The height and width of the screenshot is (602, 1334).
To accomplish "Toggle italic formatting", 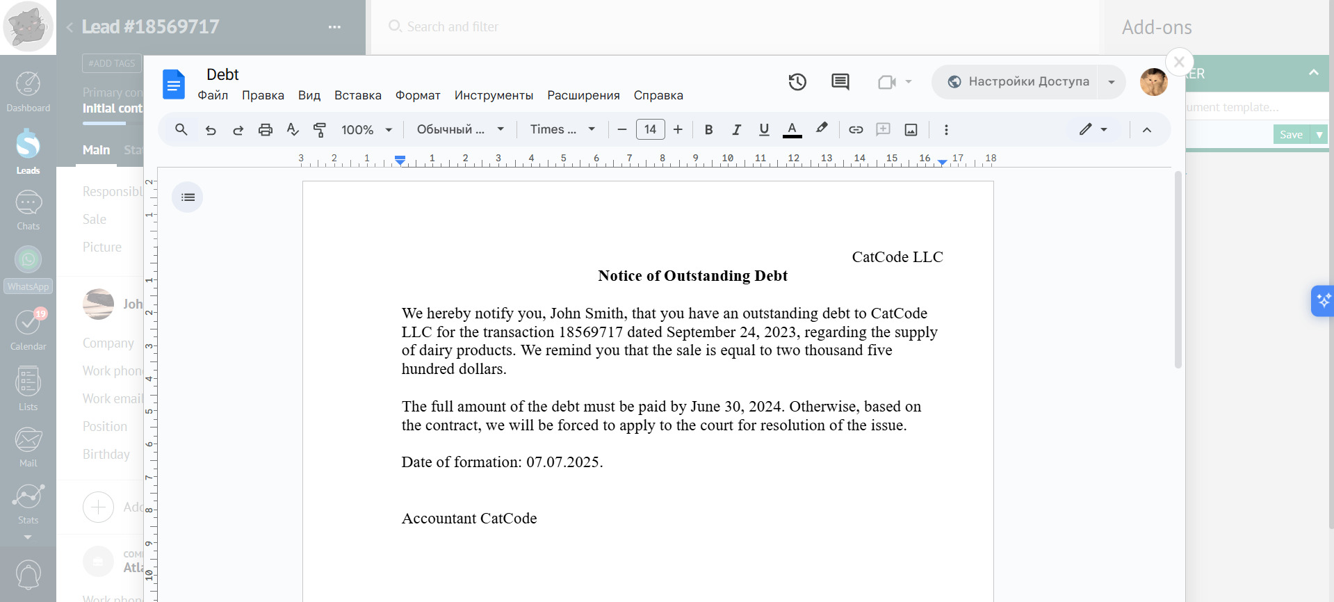I will coord(736,130).
